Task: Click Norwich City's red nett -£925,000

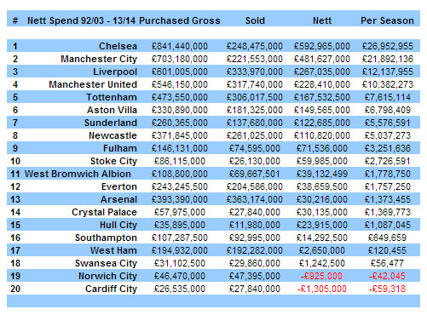Action: [321, 276]
